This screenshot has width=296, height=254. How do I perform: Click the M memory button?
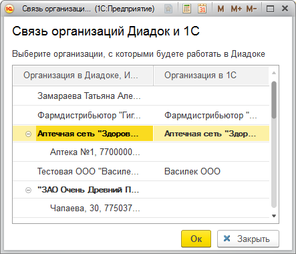pos(220,9)
